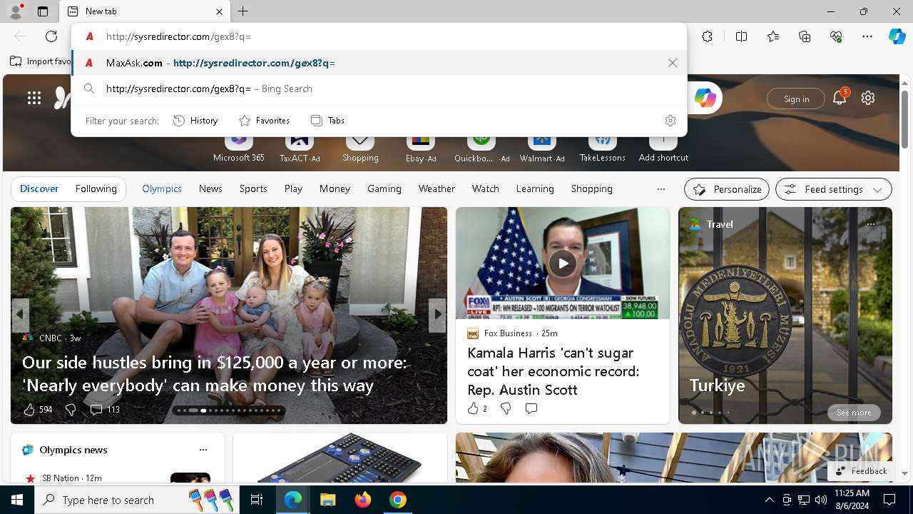Open the Weather feed tab
The image size is (913, 514).
(437, 188)
